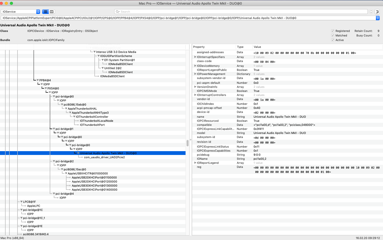Sort by the Value column header

pos(318,47)
